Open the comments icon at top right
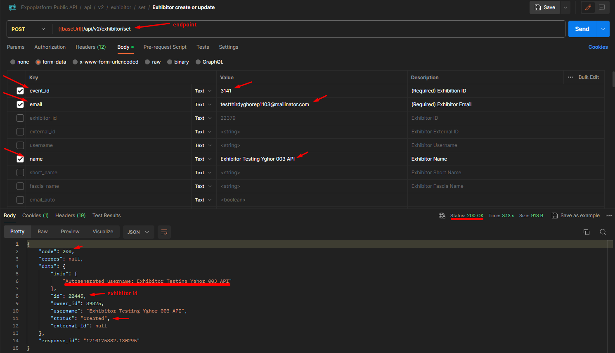 602,7
